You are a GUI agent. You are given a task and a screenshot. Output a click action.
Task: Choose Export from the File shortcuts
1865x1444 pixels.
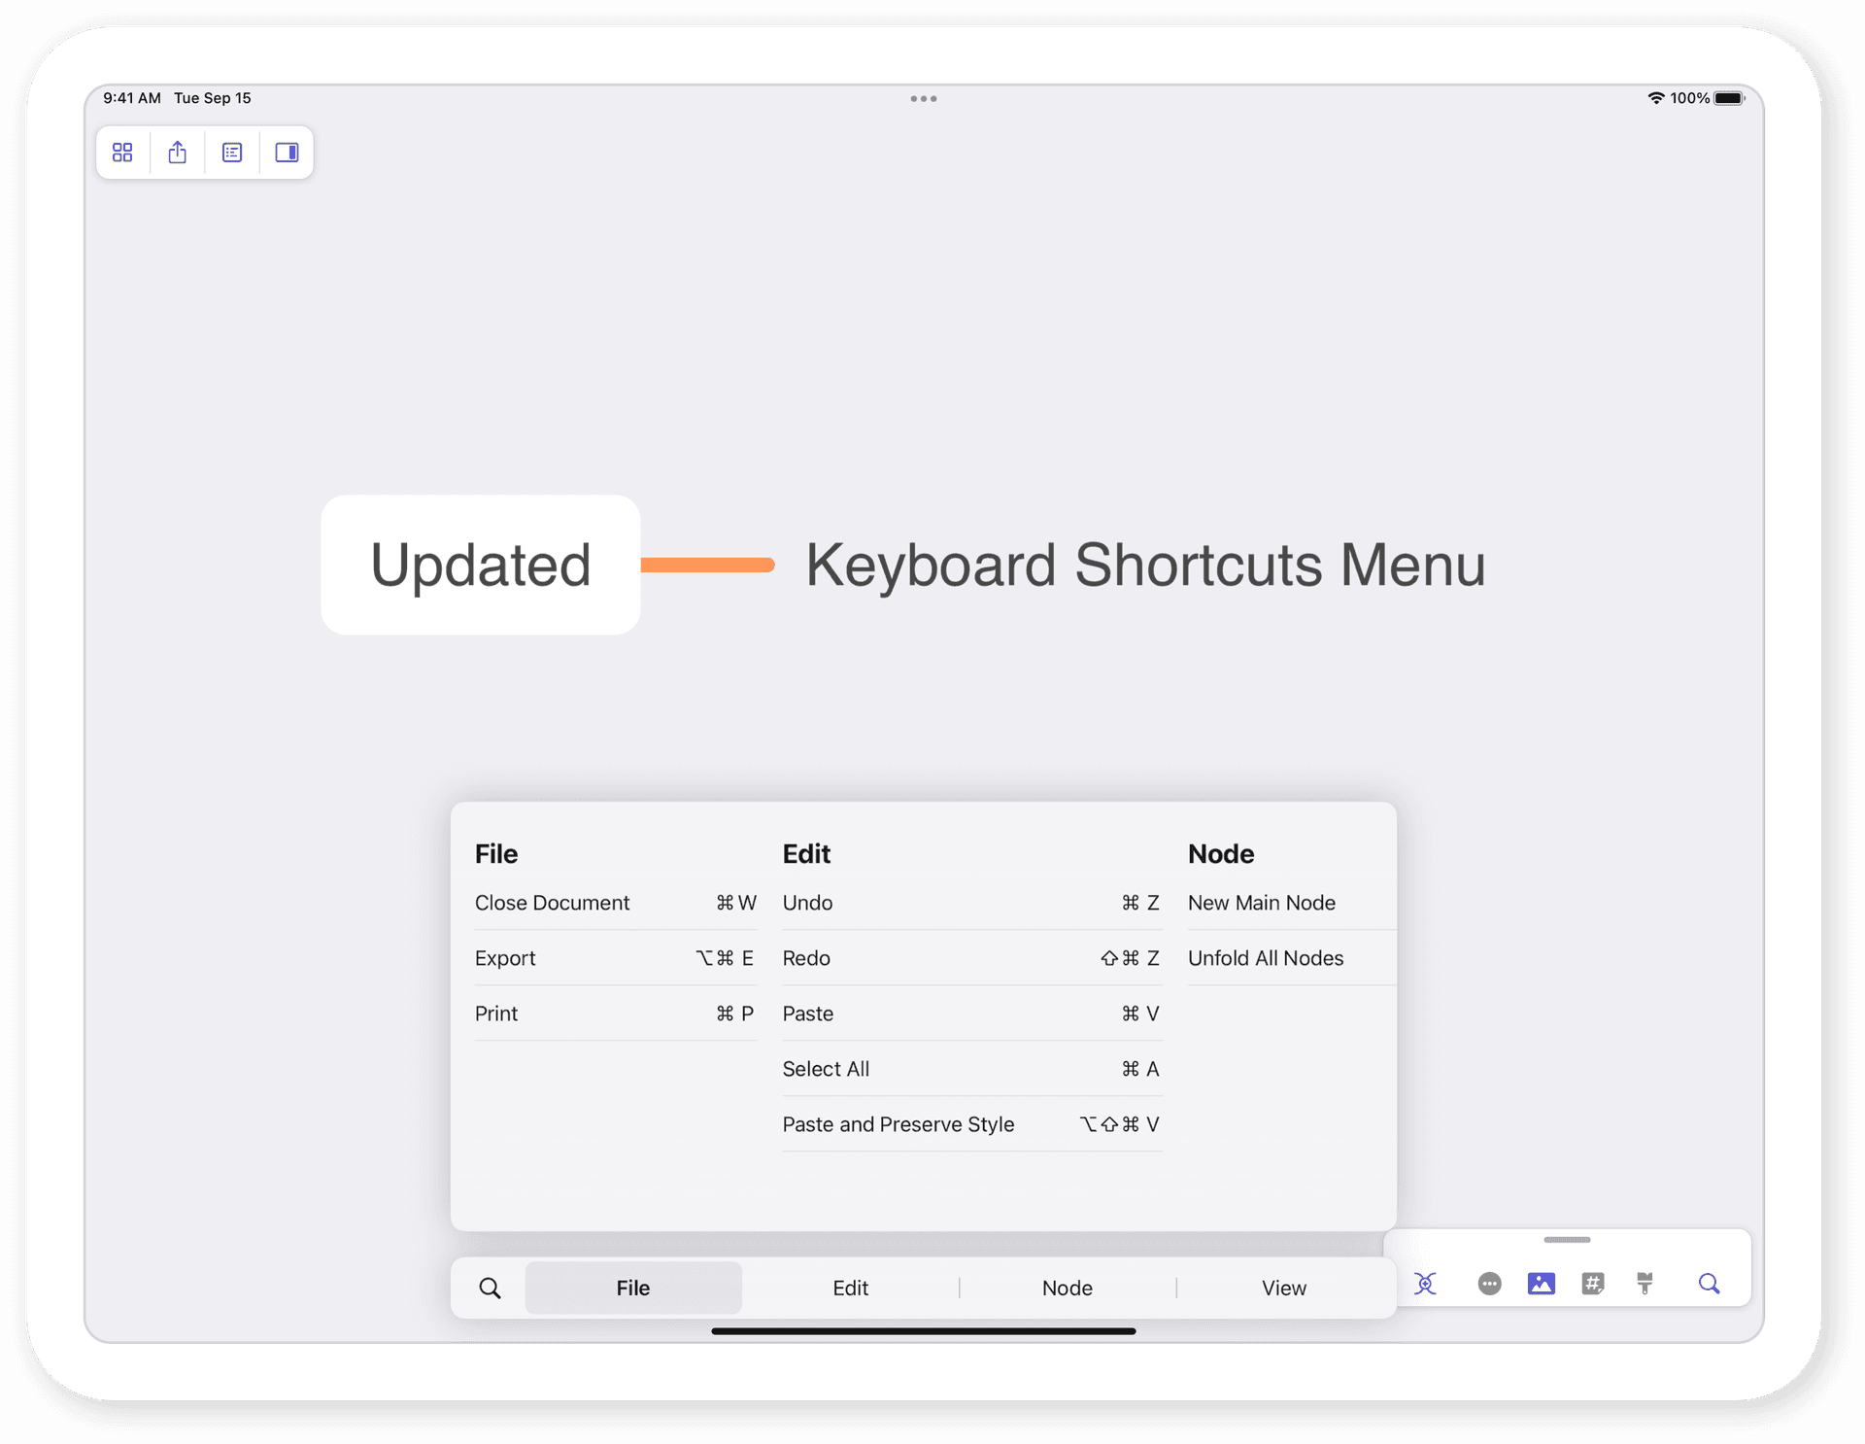tap(505, 958)
